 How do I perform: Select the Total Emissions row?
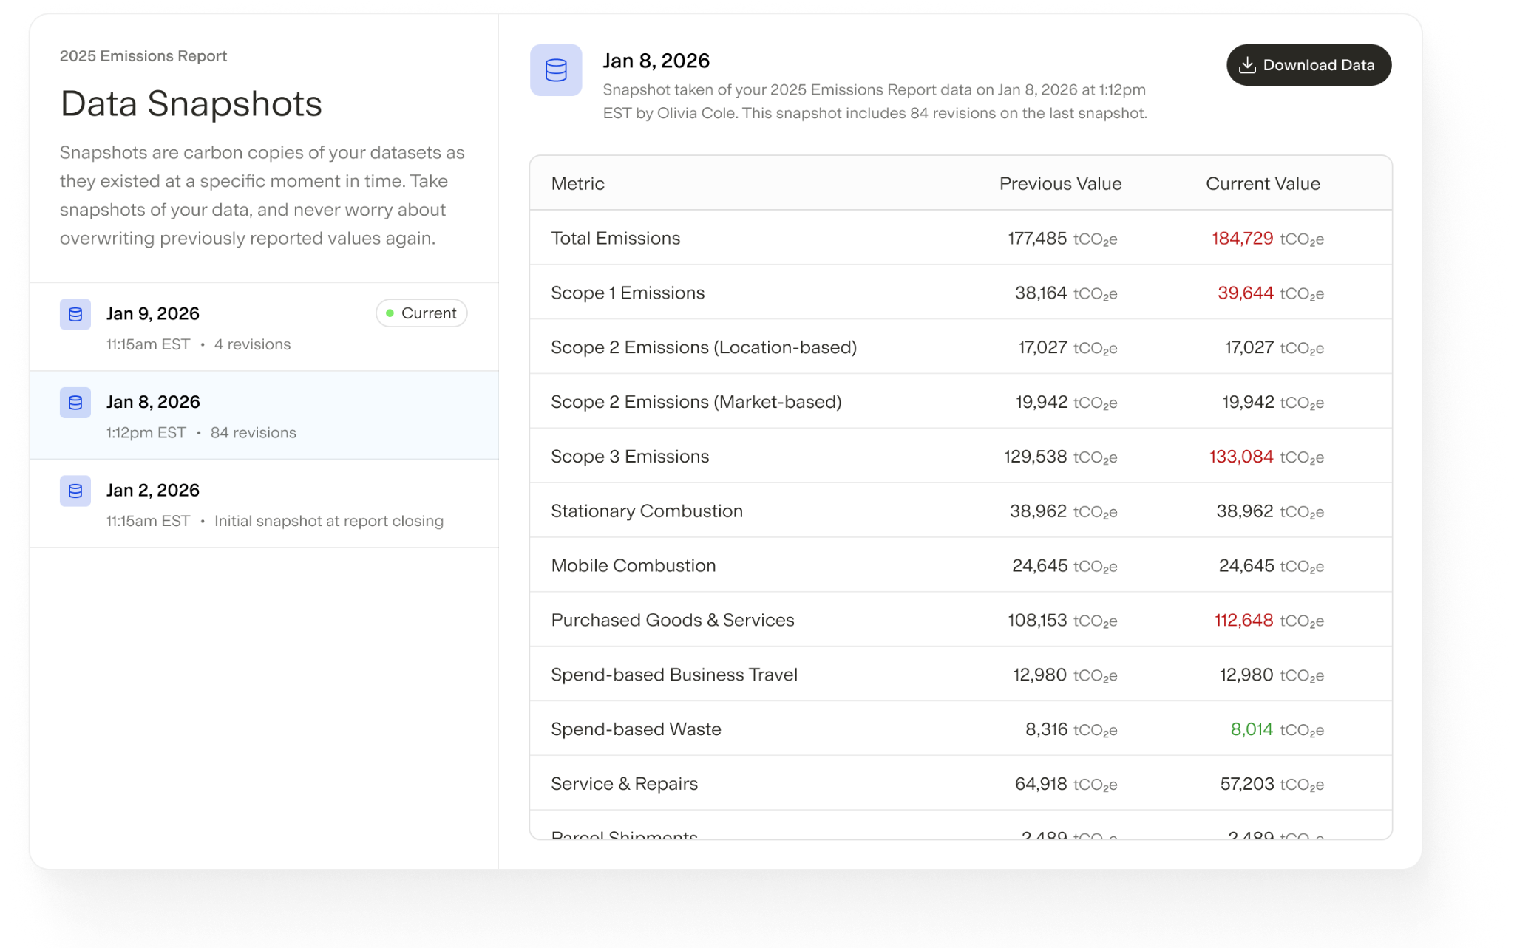click(x=615, y=238)
